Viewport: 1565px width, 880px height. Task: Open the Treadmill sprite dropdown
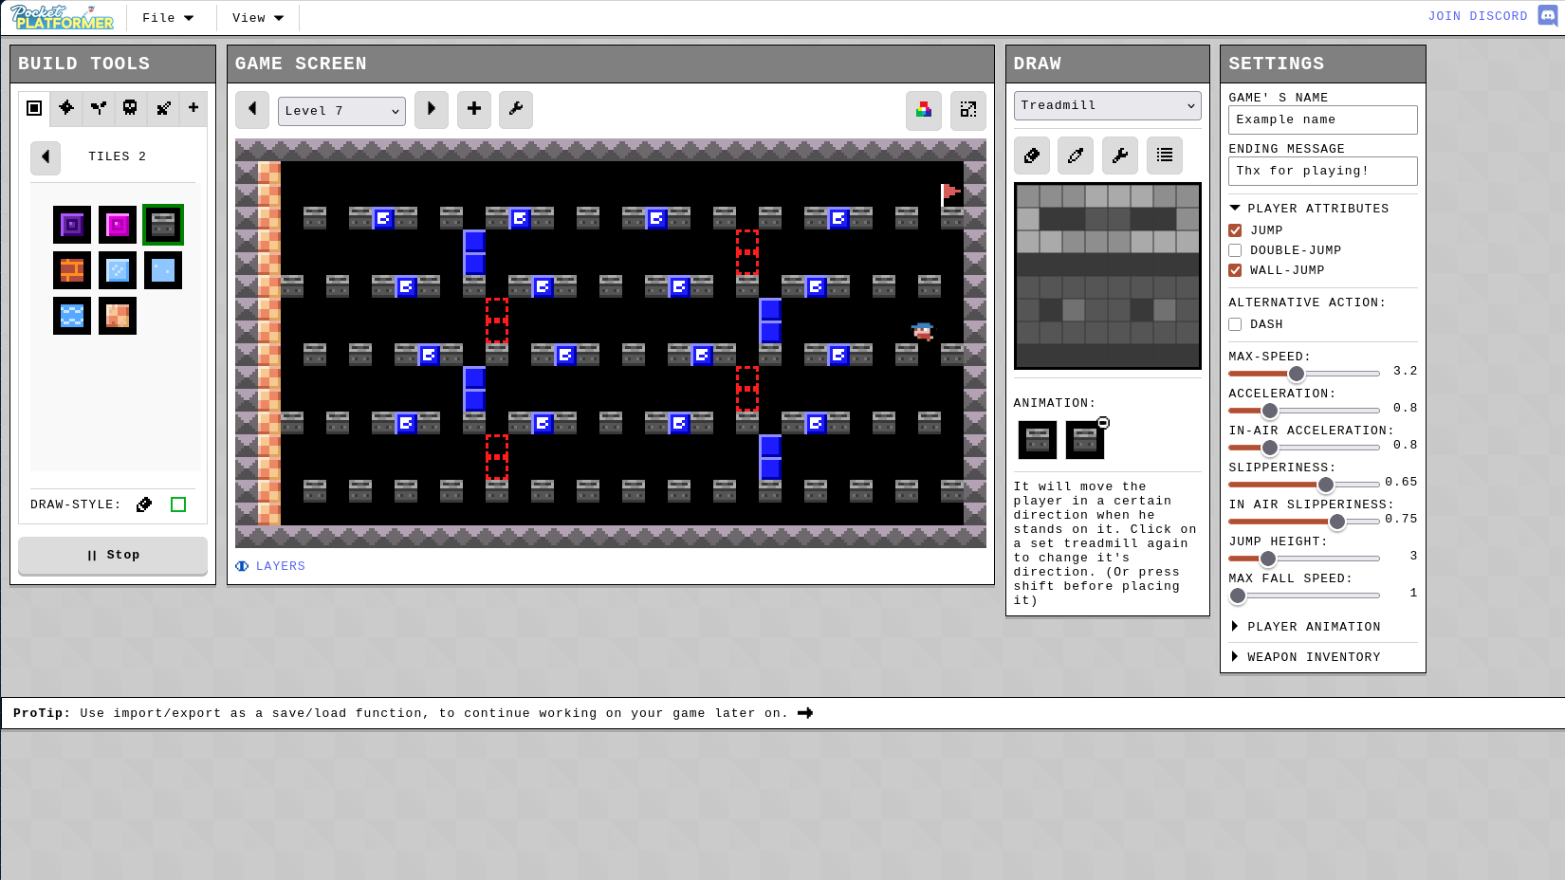point(1107,105)
